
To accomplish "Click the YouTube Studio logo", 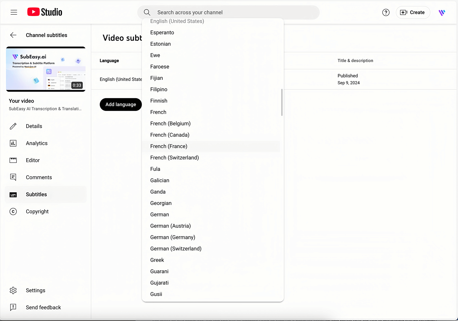I will (x=45, y=12).
